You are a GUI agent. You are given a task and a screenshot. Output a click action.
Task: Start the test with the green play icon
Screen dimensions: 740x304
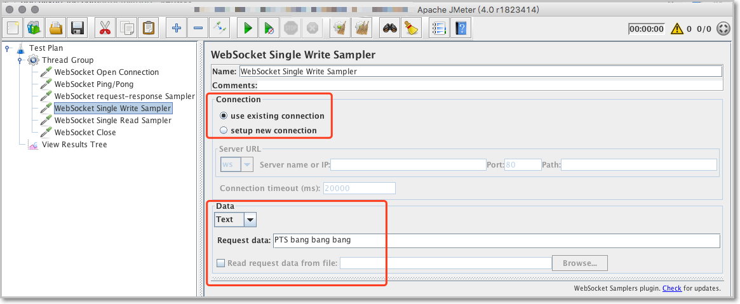coord(247,29)
